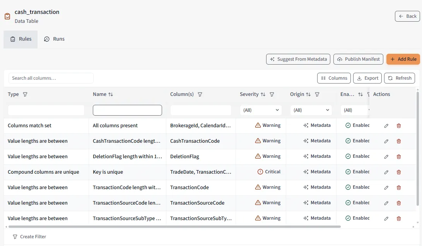Open the Enabled (All) dropdown
Screen dimensions: 422x246
tap(355, 110)
